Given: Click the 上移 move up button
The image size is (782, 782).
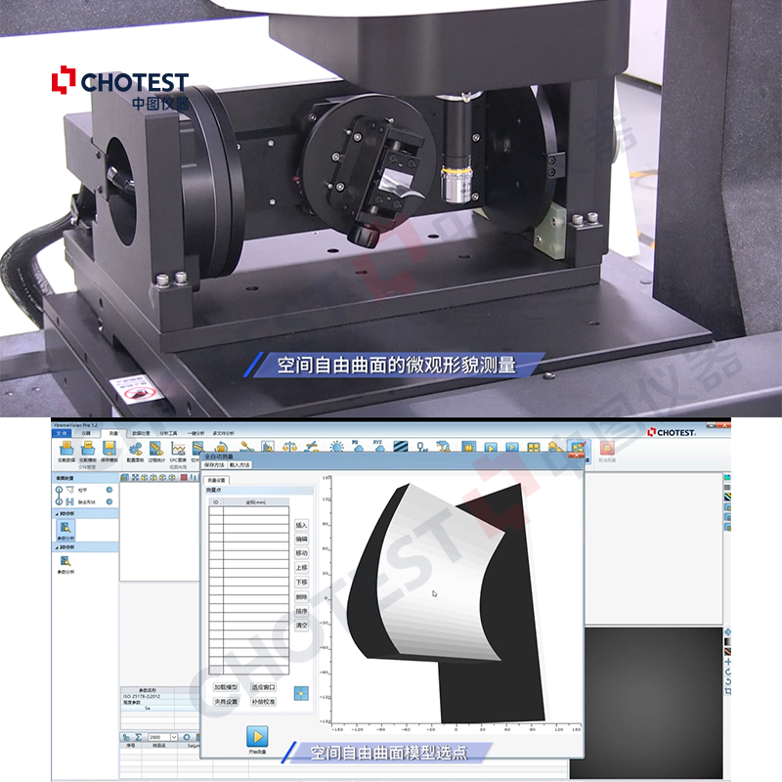Looking at the screenshot, I should point(302,568).
